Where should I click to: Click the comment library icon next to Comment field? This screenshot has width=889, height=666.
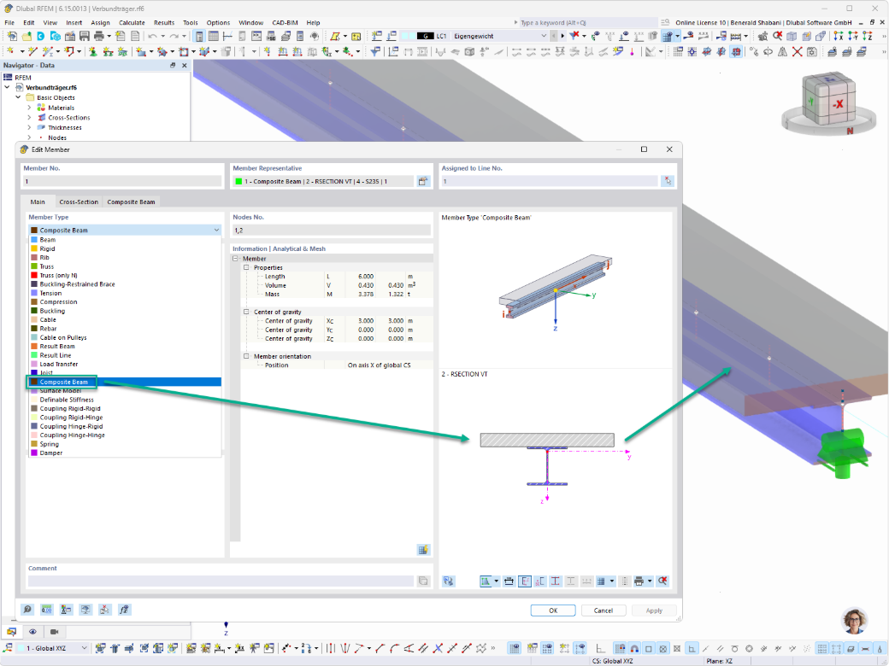click(423, 581)
